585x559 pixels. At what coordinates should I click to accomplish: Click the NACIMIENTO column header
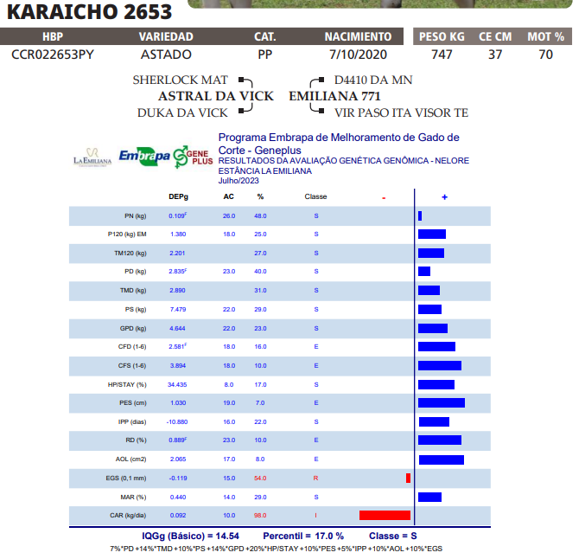[358, 37]
